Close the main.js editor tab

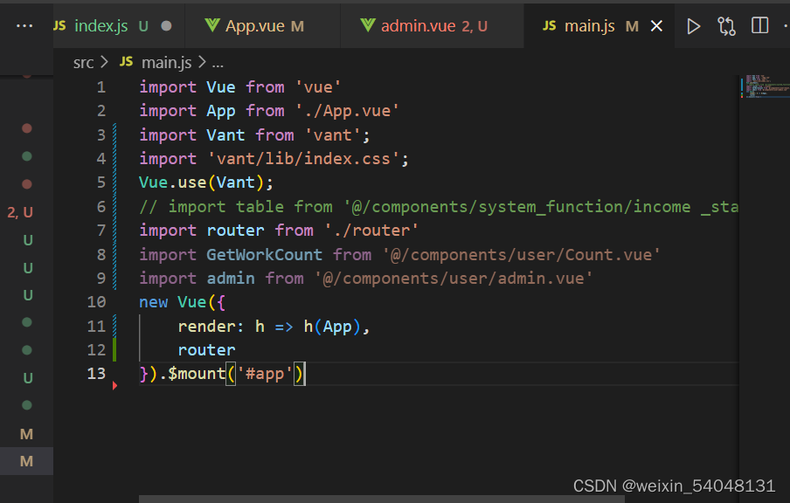point(657,26)
